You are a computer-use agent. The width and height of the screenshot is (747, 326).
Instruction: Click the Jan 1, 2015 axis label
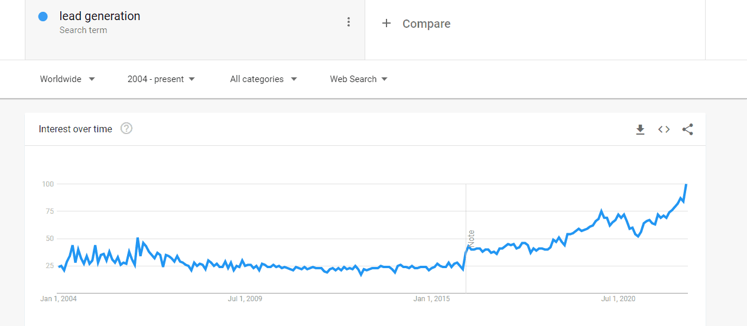(431, 299)
